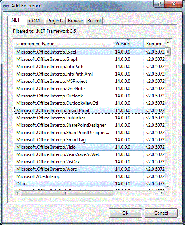Go to the Recent tab
Viewport: 185px width, 225px height.
94,21
